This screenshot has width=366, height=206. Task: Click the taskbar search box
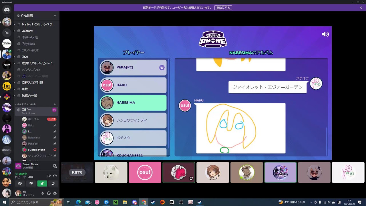coord(37,202)
